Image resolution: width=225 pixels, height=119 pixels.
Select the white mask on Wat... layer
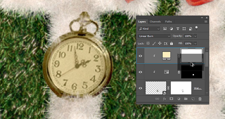pyautogui.click(x=181, y=88)
